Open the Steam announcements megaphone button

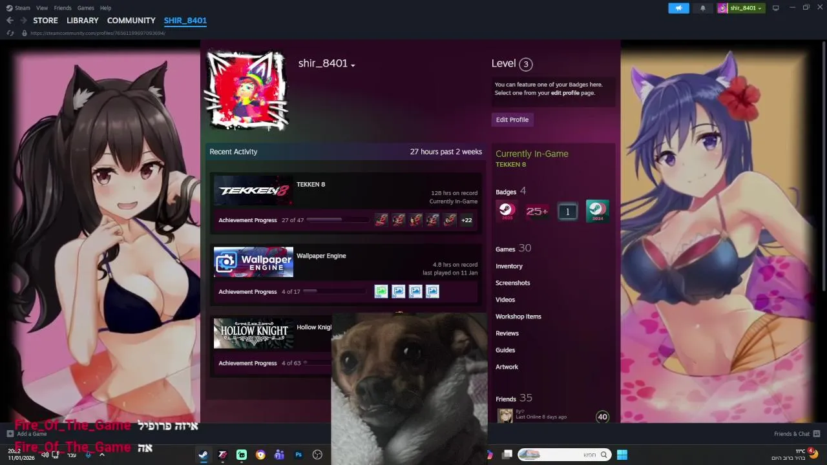coord(678,8)
